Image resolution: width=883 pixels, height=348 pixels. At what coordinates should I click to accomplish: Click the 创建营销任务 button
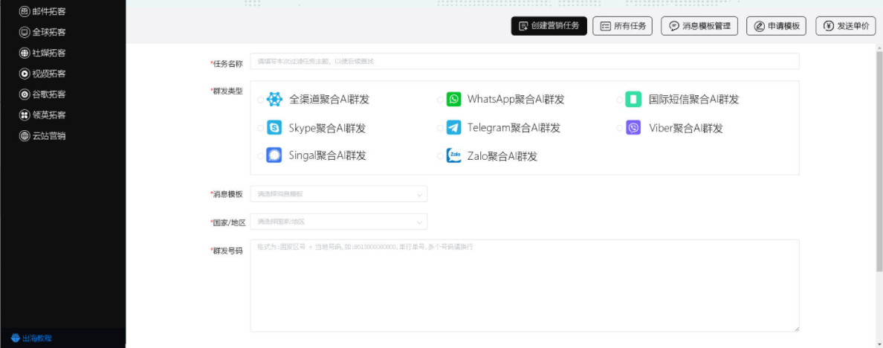(549, 26)
